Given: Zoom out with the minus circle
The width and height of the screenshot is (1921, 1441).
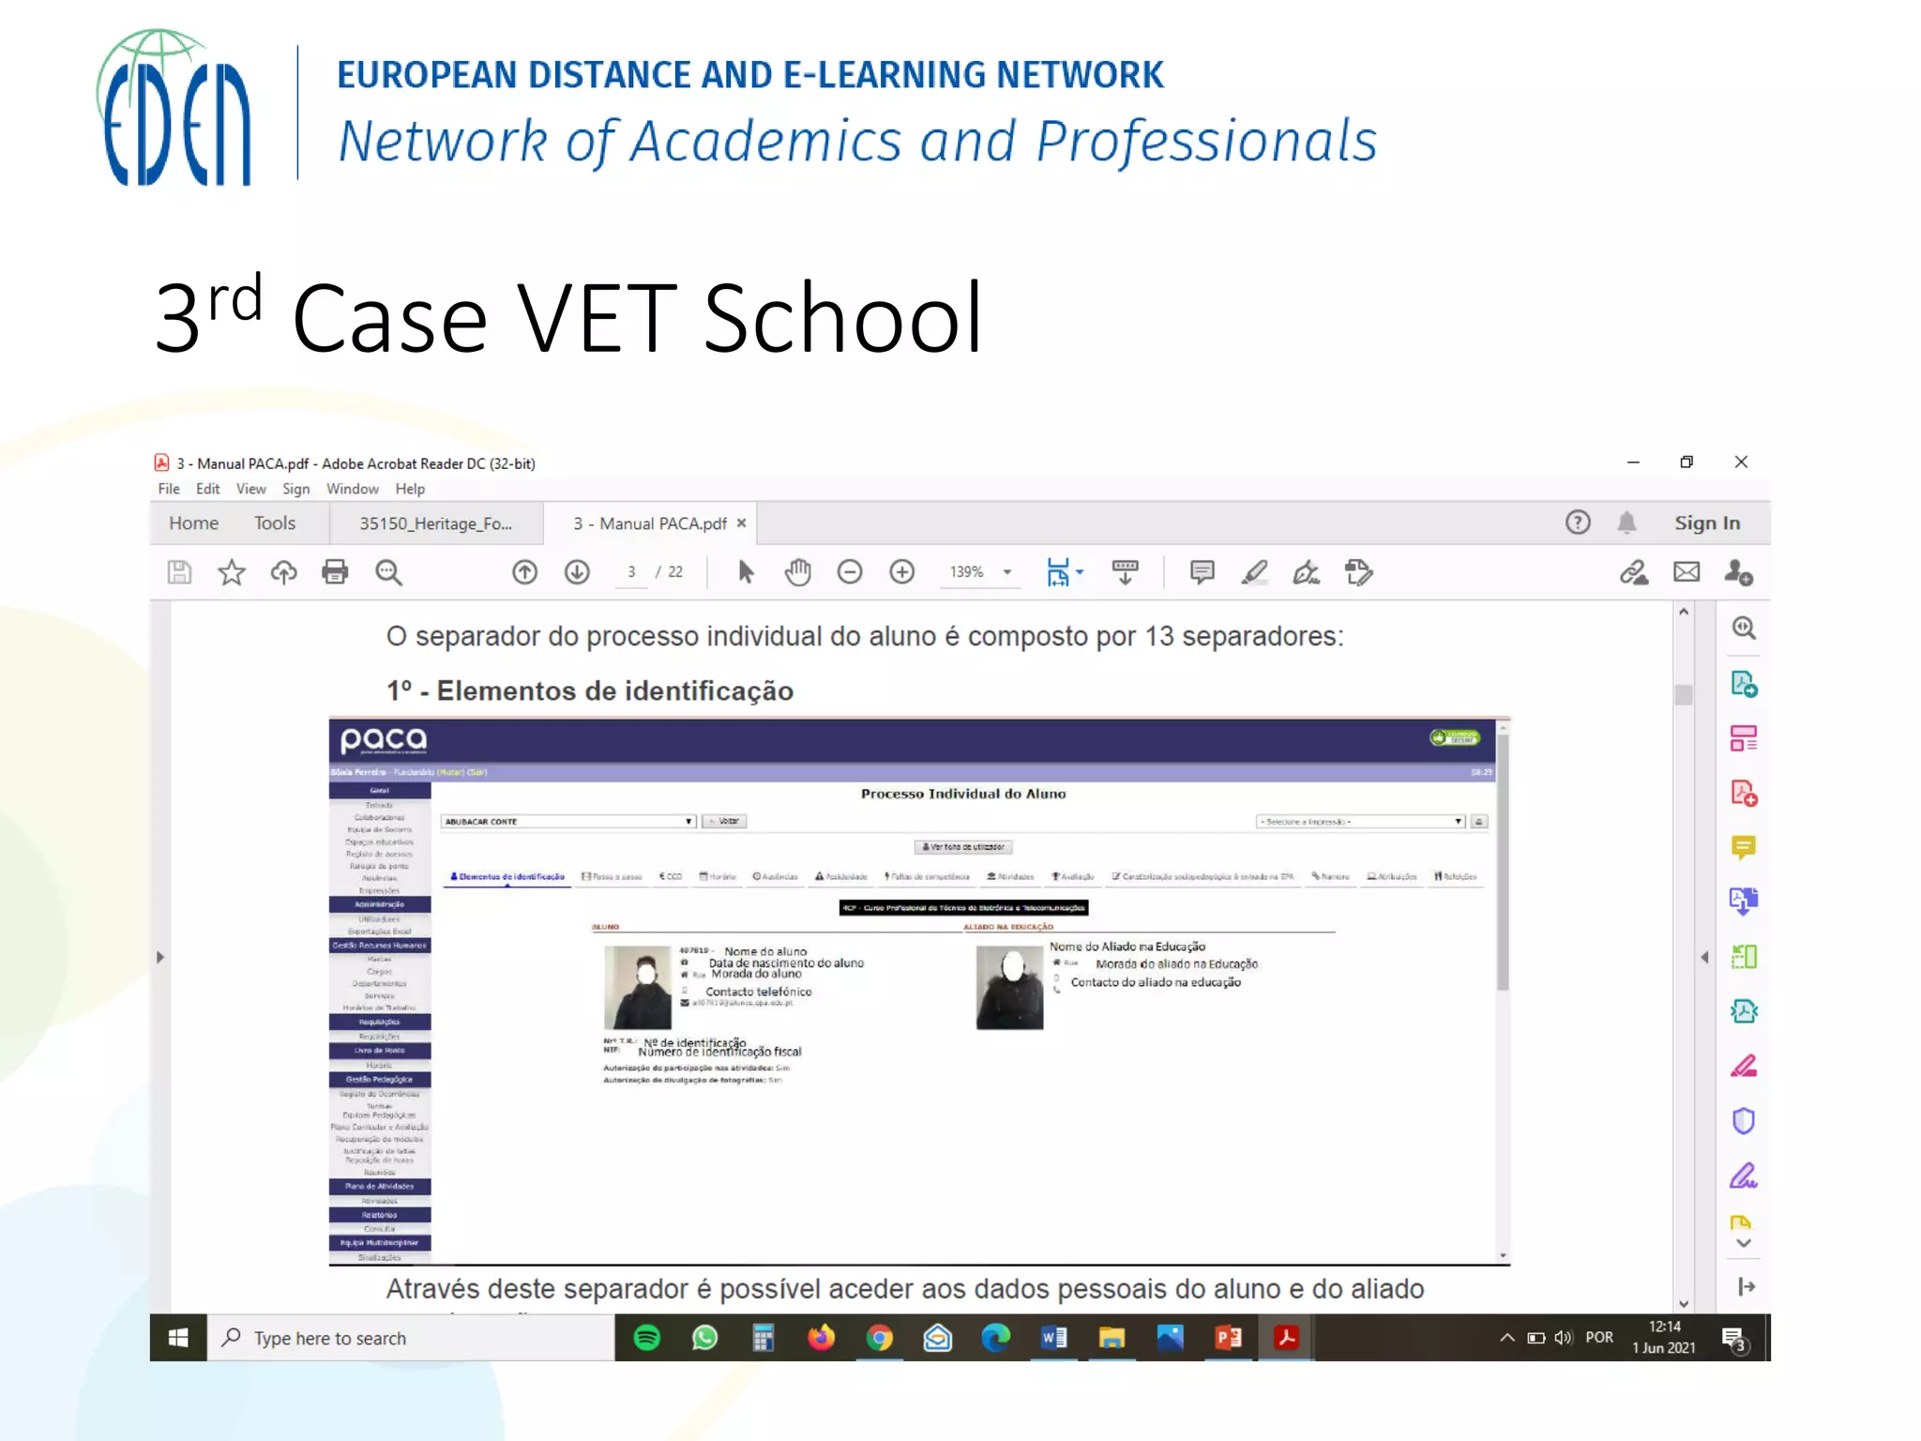Looking at the screenshot, I should click(x=850, y=572).
